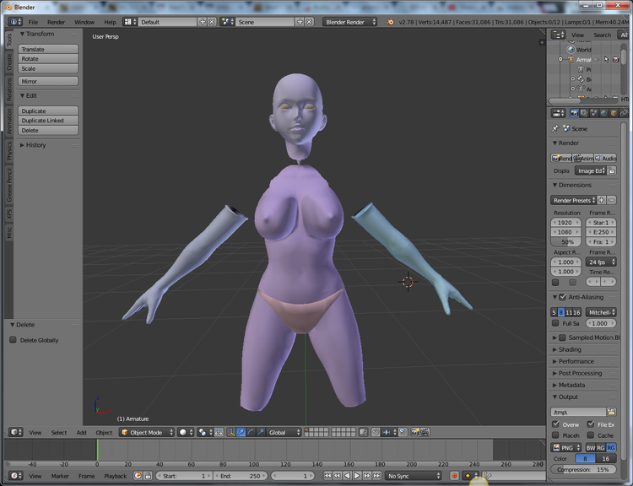
Task: Click the Duplicate Linked button
Action: click(x=48, y=121)
